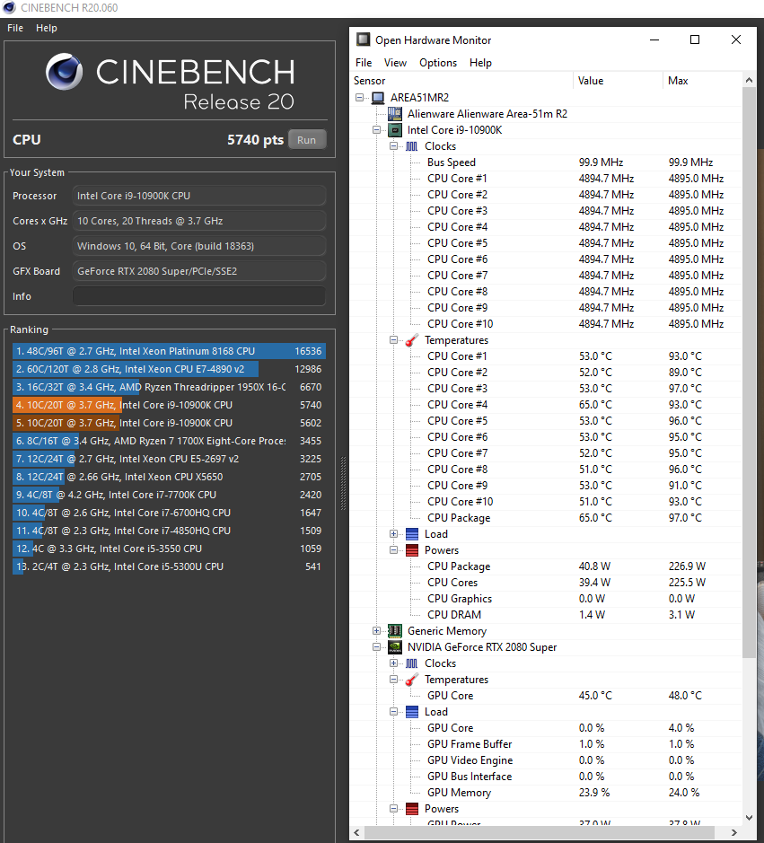Expand the CPU Load group

(393, 534)
